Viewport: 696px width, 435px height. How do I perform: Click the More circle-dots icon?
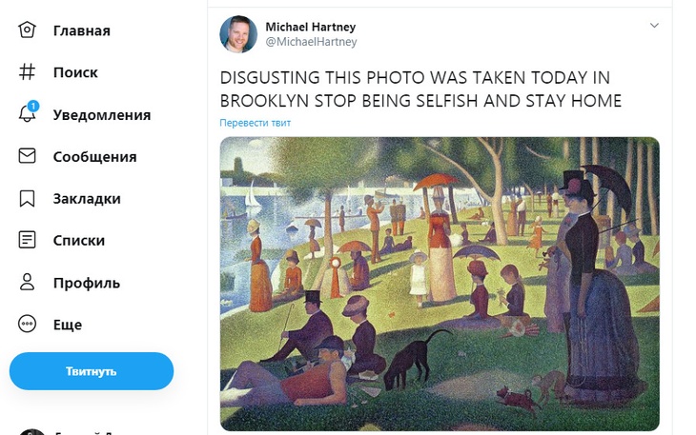[x=28, y=325]
